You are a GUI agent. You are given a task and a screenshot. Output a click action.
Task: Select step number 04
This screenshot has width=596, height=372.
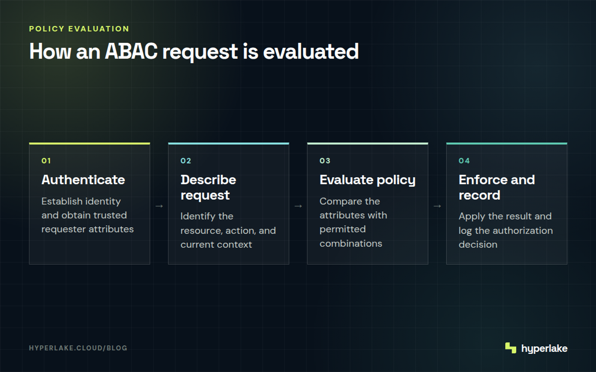pyautogui.click(x=464, y=161)
